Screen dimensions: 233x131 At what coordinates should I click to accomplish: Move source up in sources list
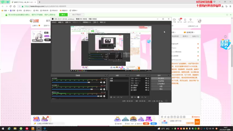(x=142, y=97)
